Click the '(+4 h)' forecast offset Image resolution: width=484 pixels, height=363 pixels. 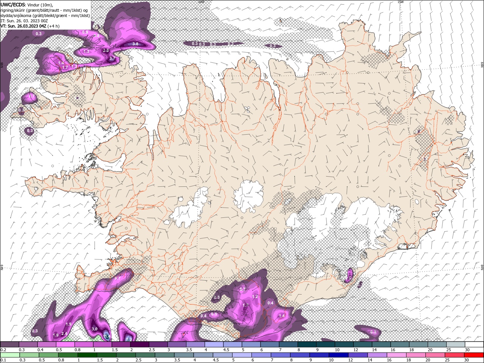[53, 26]
